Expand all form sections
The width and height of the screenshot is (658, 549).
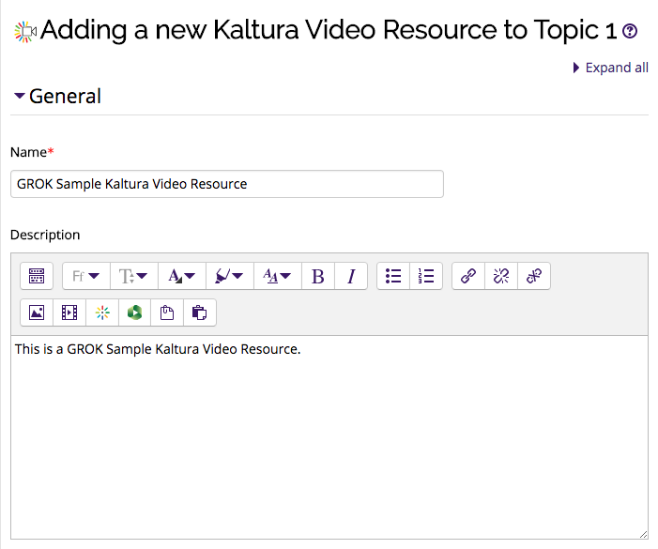point(610,68)
